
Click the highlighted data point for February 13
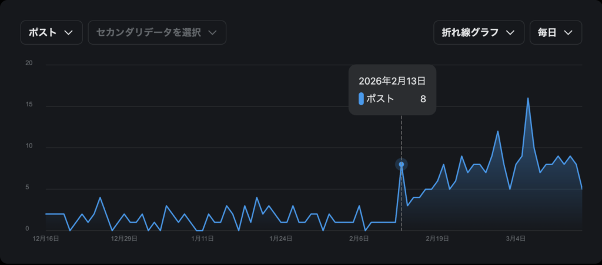402,165
